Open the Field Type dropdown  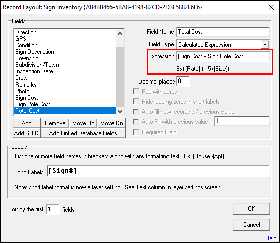tap(265, 45)
